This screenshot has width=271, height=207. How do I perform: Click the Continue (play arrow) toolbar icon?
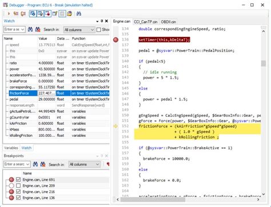pyautogui.click(x=9, y=14)
